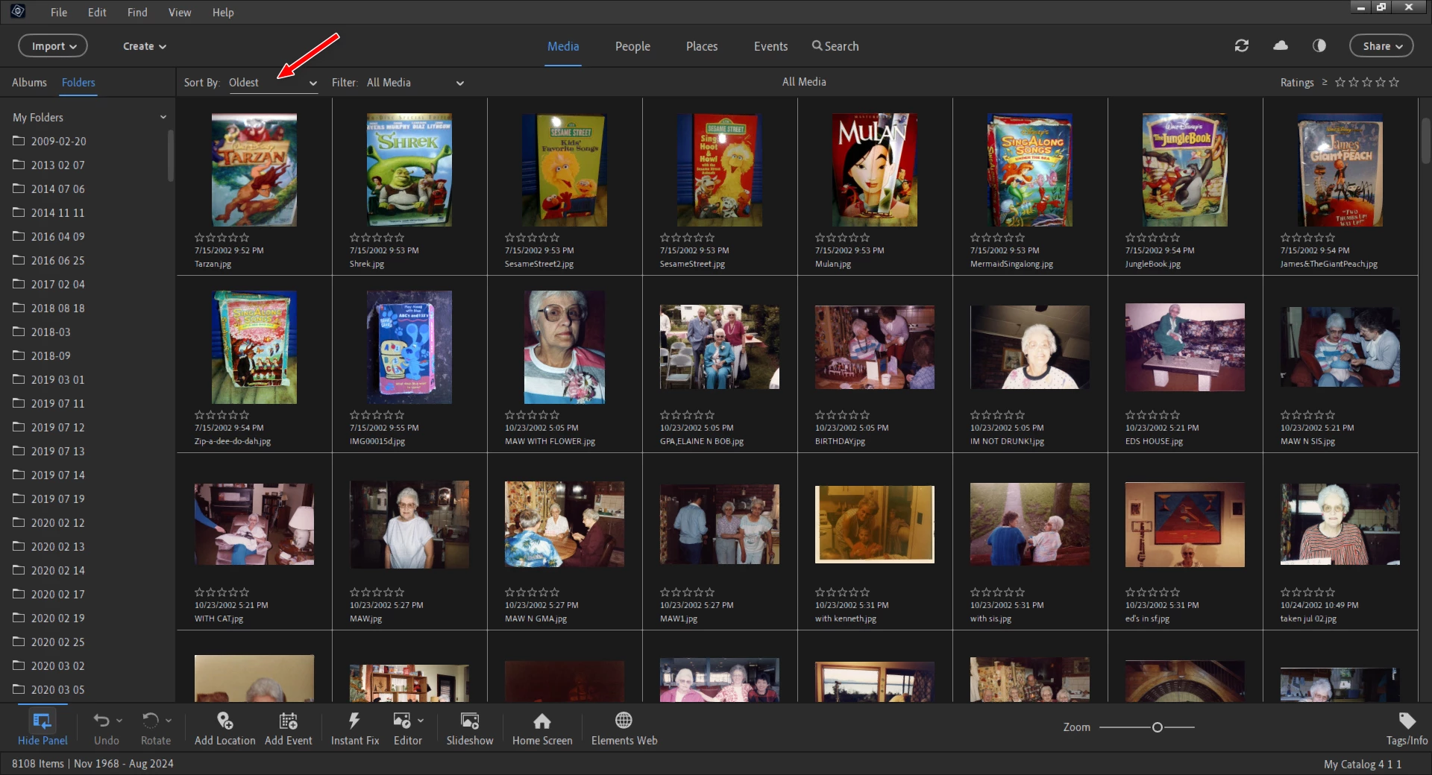Open the Filter All Media dropdown
Screen dimensions: 1432x775
(x=415, y=83)
